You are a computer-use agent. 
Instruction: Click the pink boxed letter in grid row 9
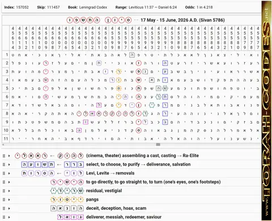(86, 122)
